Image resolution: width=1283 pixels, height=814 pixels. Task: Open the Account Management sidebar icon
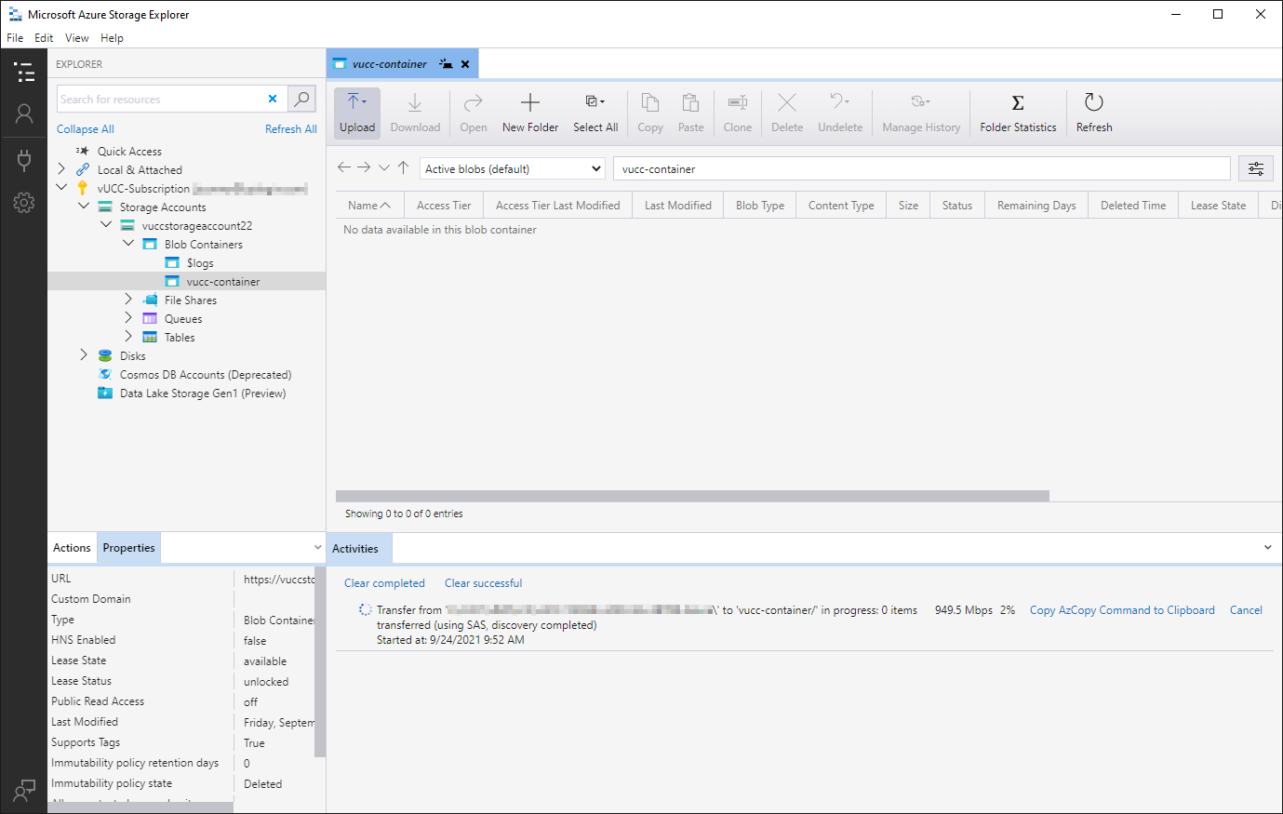[24, 113]
